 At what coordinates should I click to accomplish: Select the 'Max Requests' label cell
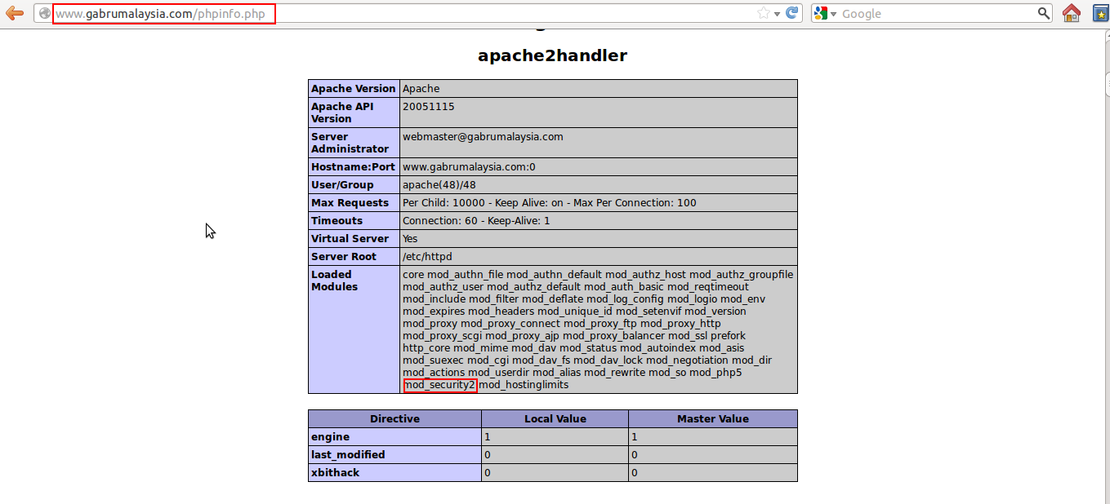tap(354, 203)
